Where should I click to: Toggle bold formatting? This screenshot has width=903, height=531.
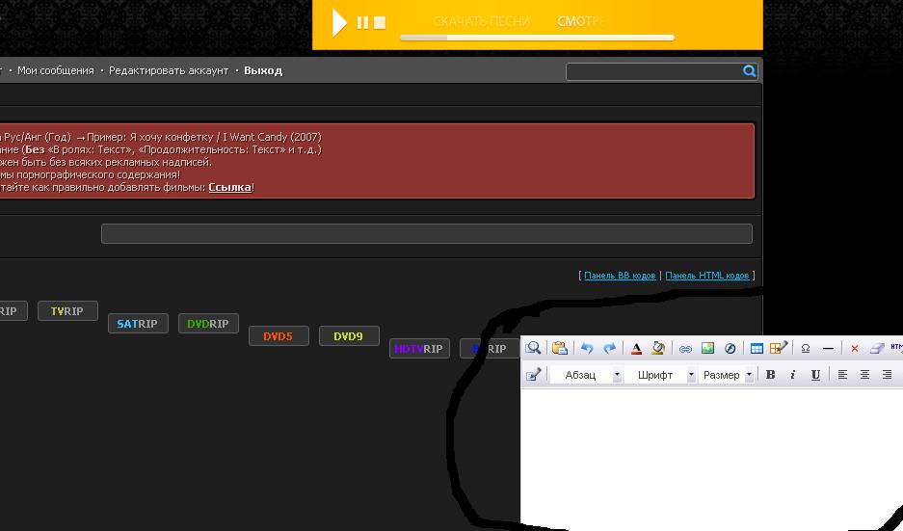point(770,375)
